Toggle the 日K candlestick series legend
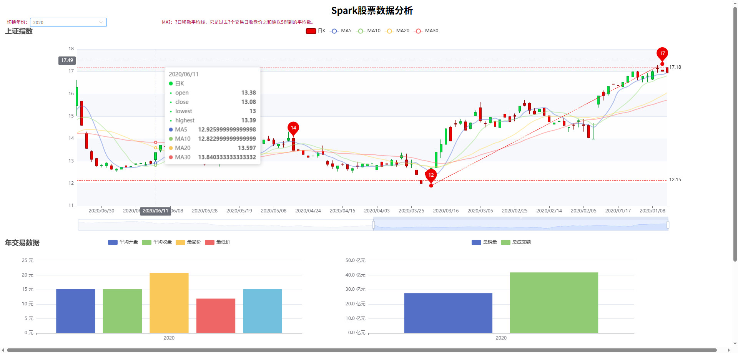 [x=316, y=31]
